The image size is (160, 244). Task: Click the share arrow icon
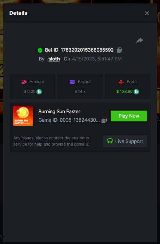click(x=140, y=41)
